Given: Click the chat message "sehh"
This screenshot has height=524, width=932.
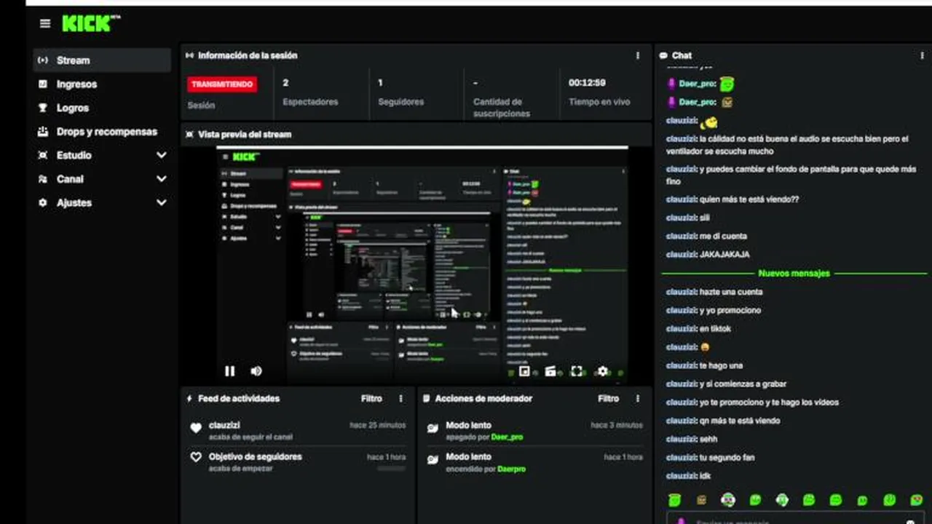Looking at the screenshot, I should 708,440.
